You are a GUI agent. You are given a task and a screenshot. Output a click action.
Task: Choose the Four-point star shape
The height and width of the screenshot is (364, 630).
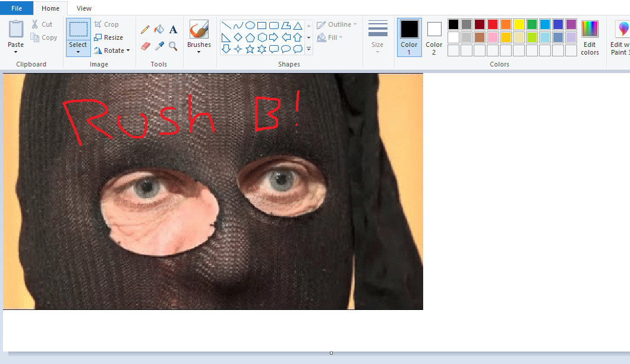[x=238, y=49]
